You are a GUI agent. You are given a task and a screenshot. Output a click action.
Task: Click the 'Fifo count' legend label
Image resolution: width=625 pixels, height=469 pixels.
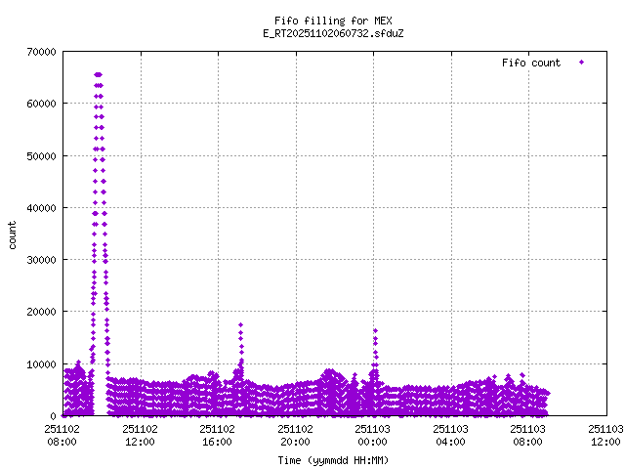click(531, 63)
